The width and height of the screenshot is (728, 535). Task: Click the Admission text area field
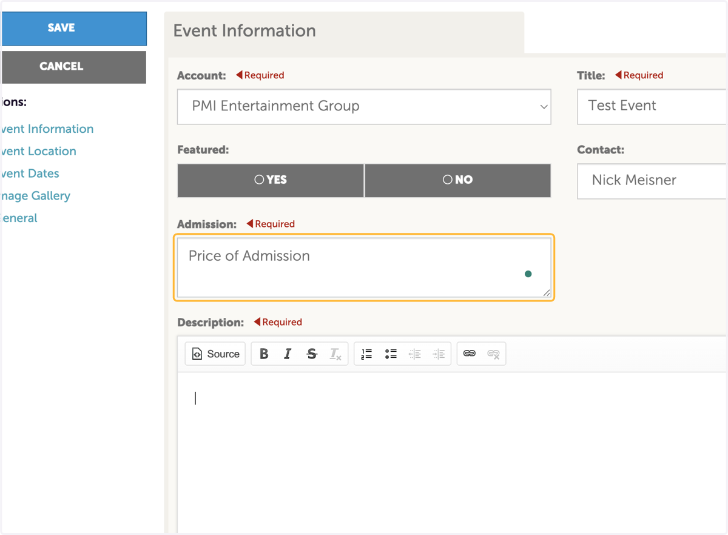coord(364,267)
